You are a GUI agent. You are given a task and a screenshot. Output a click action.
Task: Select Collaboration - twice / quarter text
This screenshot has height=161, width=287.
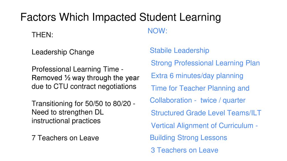(x=198, y=100)
